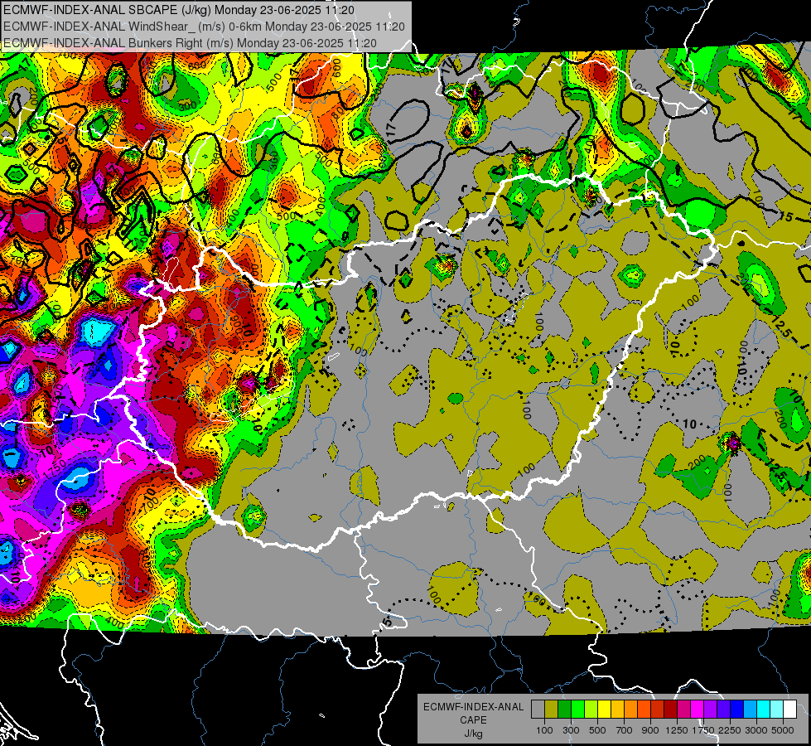Viewport: 811px width, 746px height.
Task: Click the Bunkers Right (m/s) header line
Action: [190, 43]
